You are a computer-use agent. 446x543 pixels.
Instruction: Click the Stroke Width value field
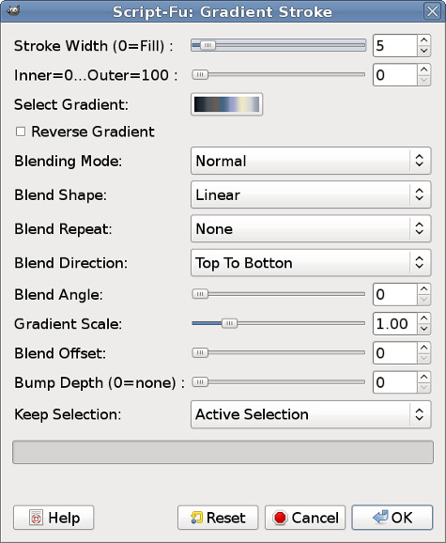pos(394,45)
